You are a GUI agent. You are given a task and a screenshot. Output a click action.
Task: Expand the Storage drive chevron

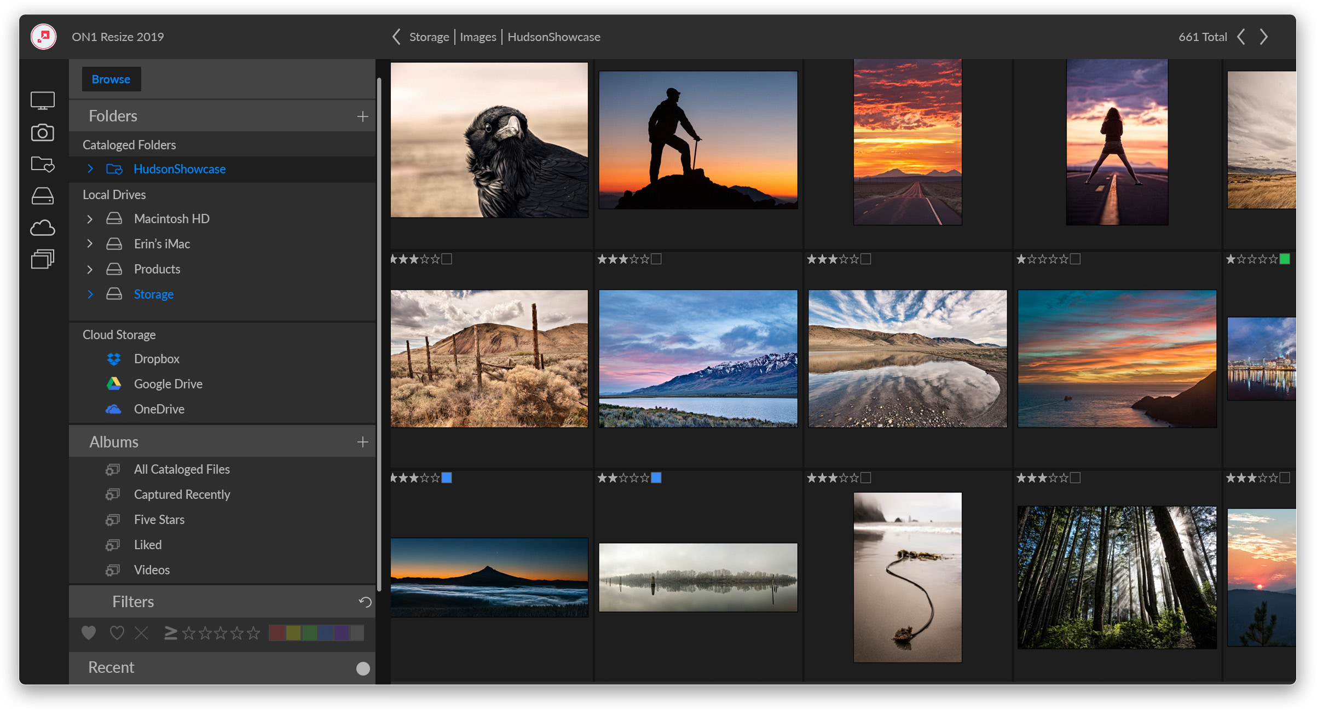(90, 294)
